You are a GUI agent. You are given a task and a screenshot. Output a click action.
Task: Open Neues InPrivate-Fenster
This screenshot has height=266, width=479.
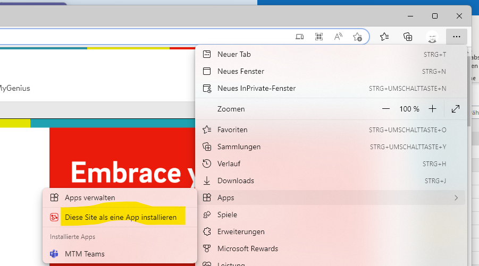(256, 88)
